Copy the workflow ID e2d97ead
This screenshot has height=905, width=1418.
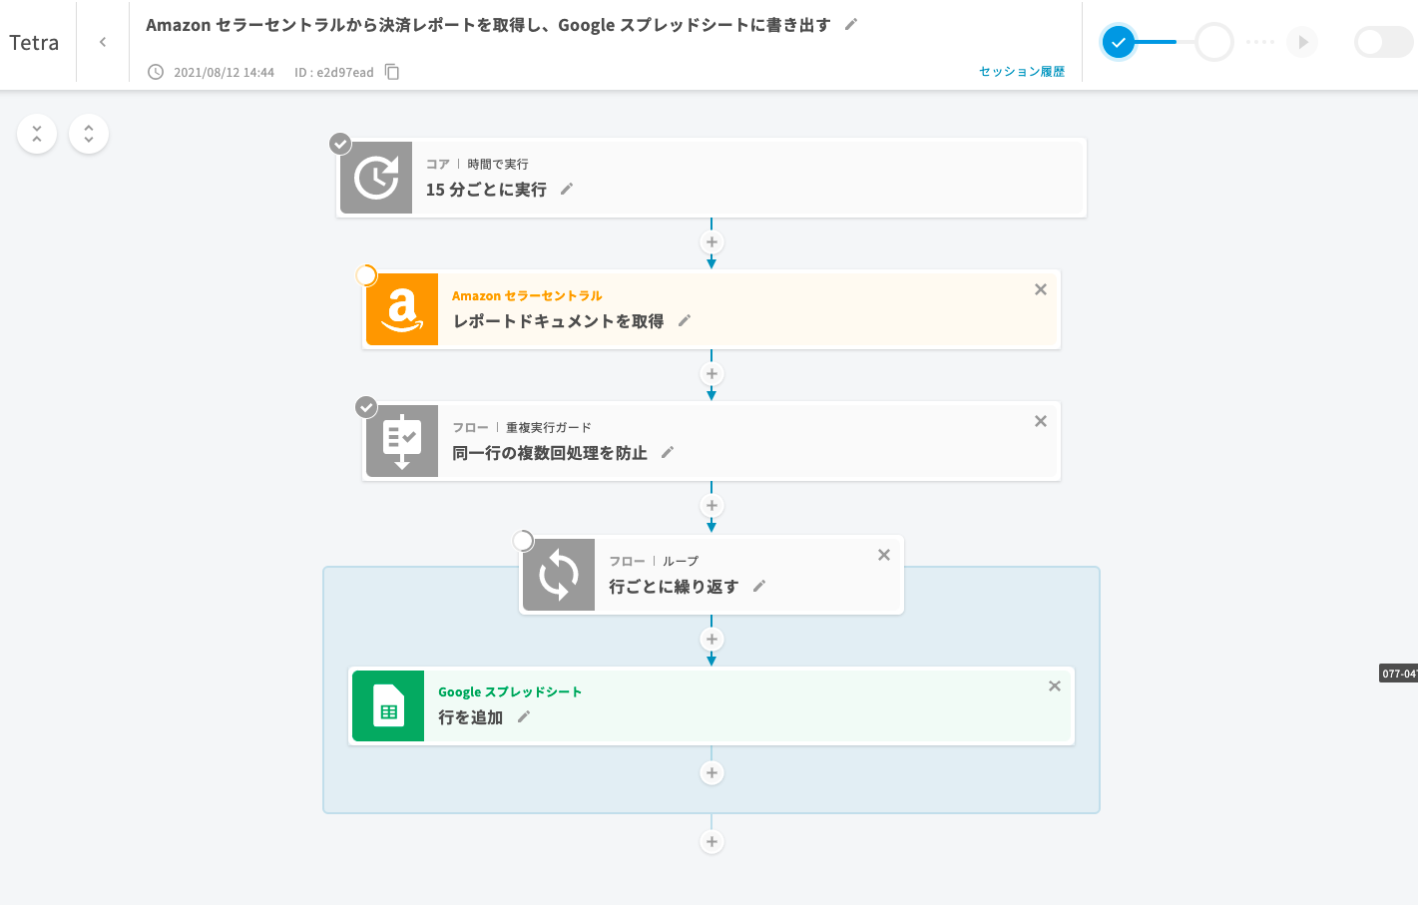[x=392, y=72]
